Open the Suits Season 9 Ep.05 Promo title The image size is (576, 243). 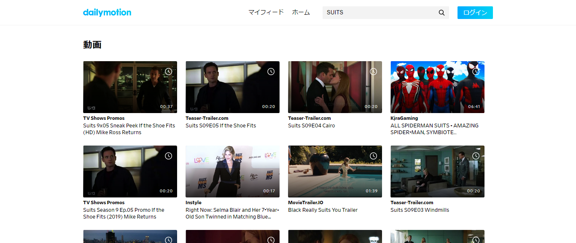tap(124, 213)
